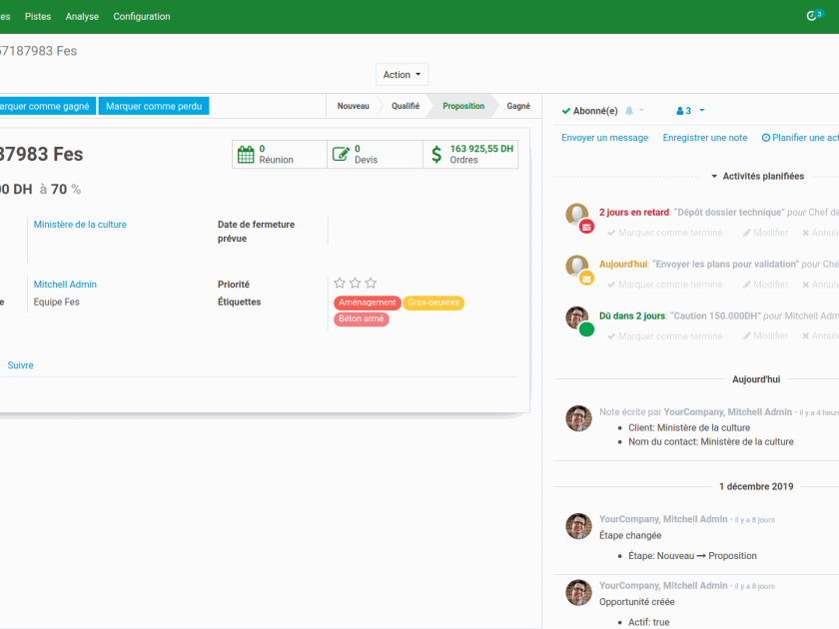Click the dollar icon beside Ordres total
The height and width of the screenshot is (629, 839).
(436, 154)
